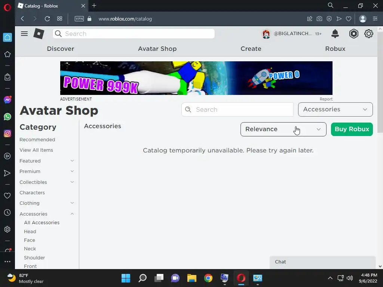
Task: Select Face accessories subcategory
Action: (x=30, y=240)
